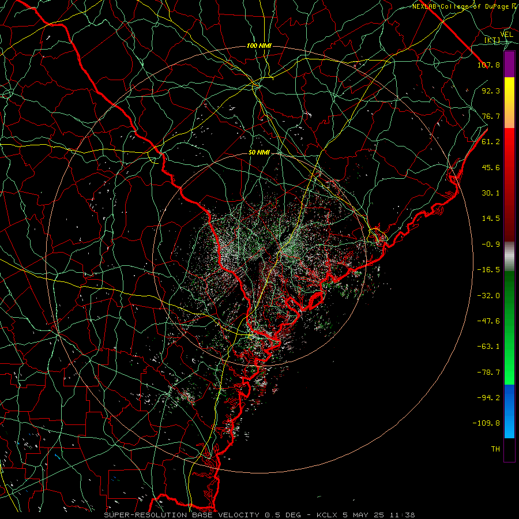Click the 45.6 legend value
Screen dimensions: 519x519
click(x=491, y=167)
